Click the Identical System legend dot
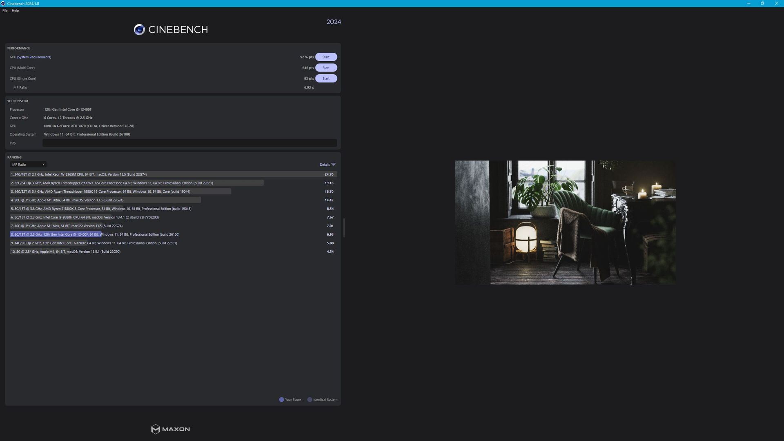The height and width of the screenshot is (441, 784). 310,400
